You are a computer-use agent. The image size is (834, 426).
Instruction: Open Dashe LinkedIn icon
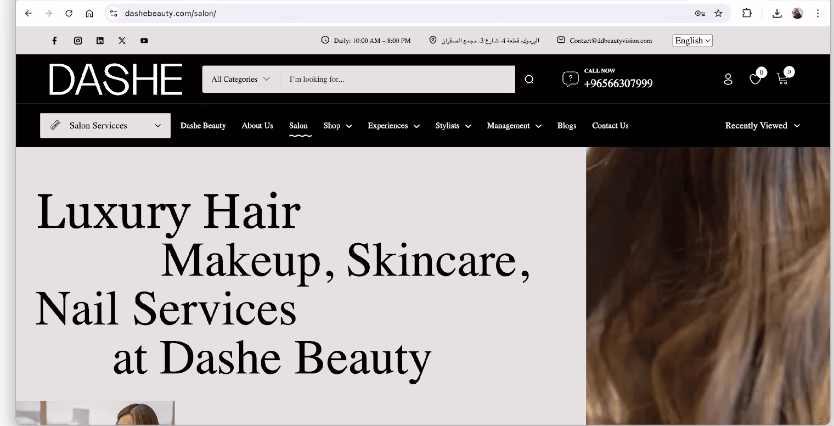100,41
